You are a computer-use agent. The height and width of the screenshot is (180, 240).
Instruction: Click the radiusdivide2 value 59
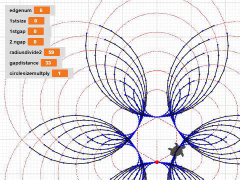point(52,52)
